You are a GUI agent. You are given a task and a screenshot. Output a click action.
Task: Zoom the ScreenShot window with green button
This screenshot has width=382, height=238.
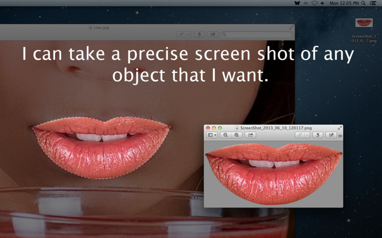click(220, 128)
